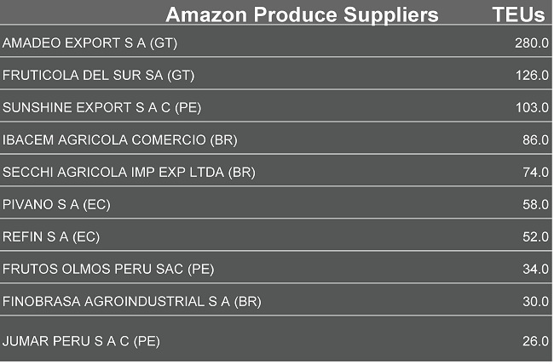Select the 86.0 TEUs cell
This screenshot has width=554, height=364.
click(534, 140)
